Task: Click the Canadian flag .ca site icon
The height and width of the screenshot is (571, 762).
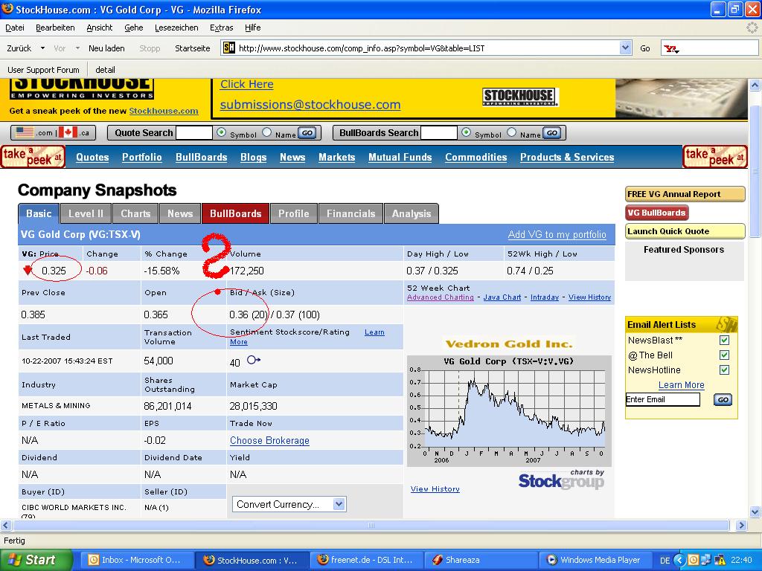Action: pos(68,132)
